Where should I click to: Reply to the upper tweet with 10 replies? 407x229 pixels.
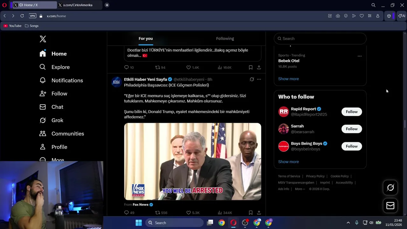point(129,67)
